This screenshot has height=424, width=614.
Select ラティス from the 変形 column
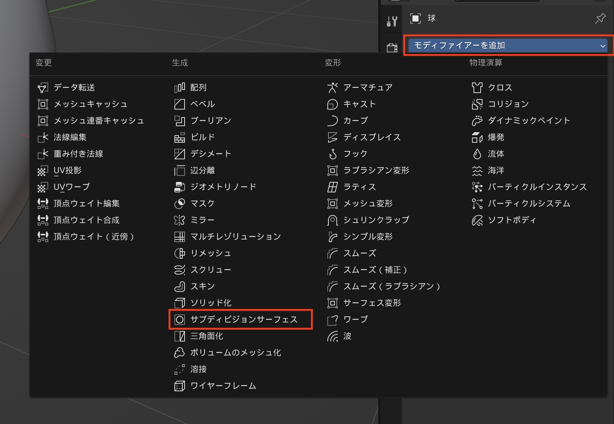point(359,187)
